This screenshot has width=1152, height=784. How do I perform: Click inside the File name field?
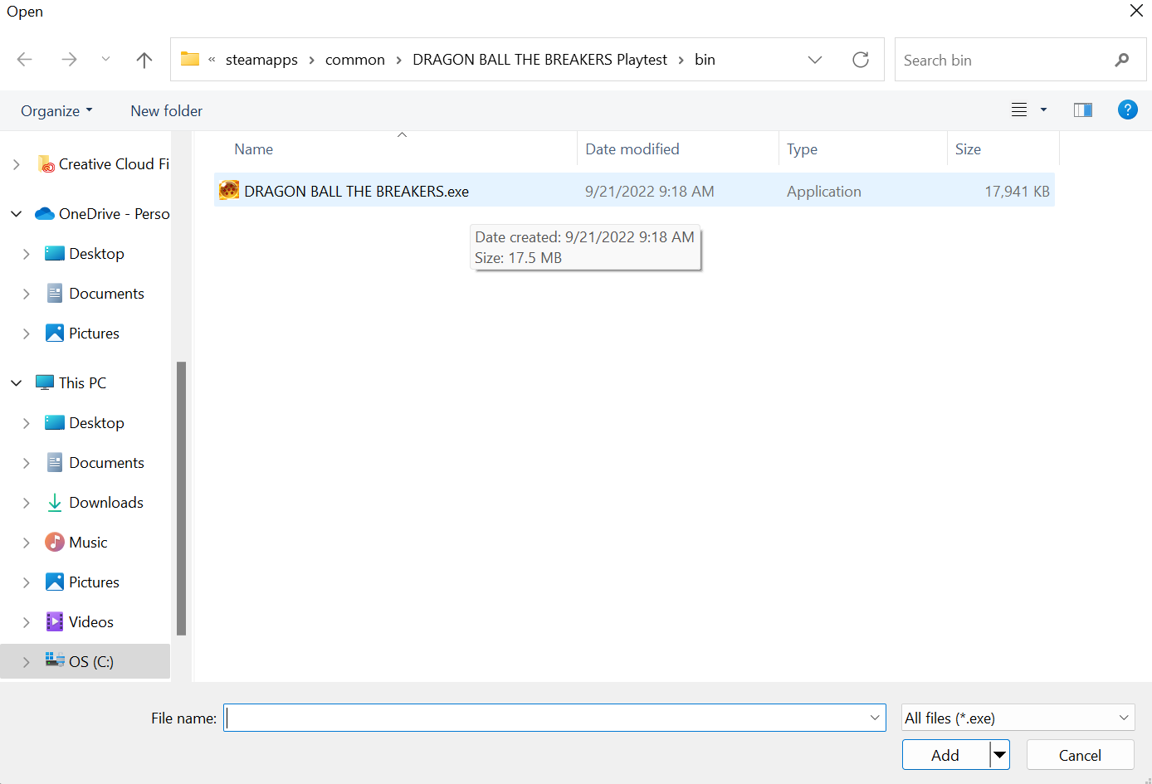coord(544,718)
